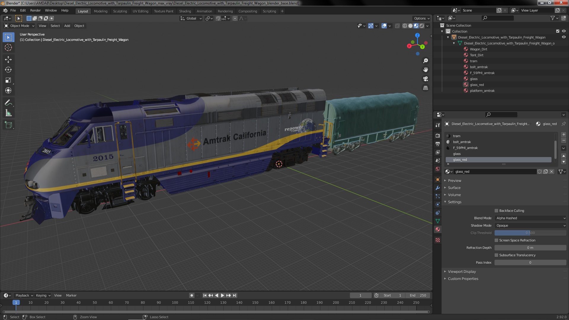The height and width of the screenshot is (320, 569).
Task: Switch to the Shading workspace tab
Action: 185,11
